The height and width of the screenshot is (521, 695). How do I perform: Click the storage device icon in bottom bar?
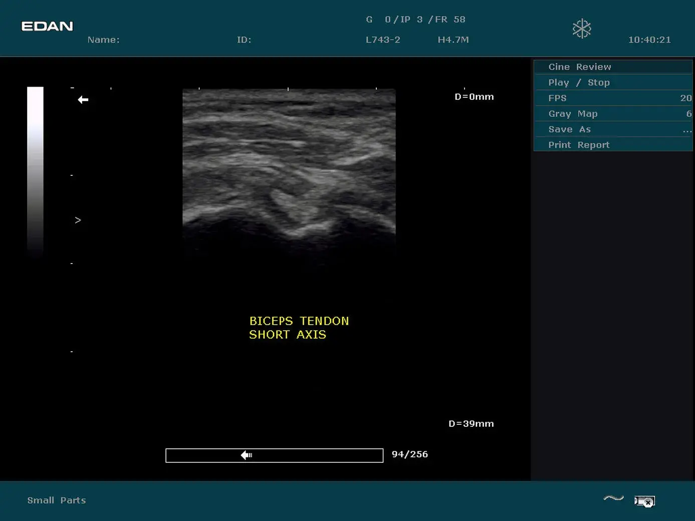click(644, 501)
